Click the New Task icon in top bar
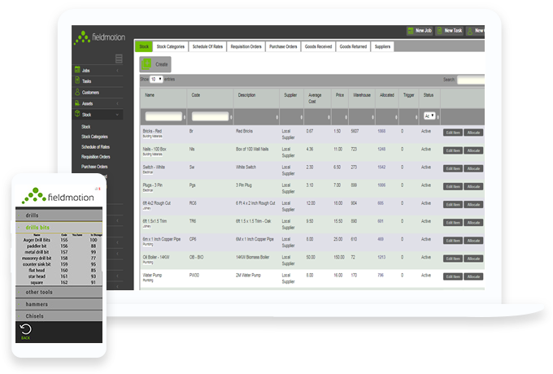The width and height of the screenshot is (553, 374). (439, 31)
